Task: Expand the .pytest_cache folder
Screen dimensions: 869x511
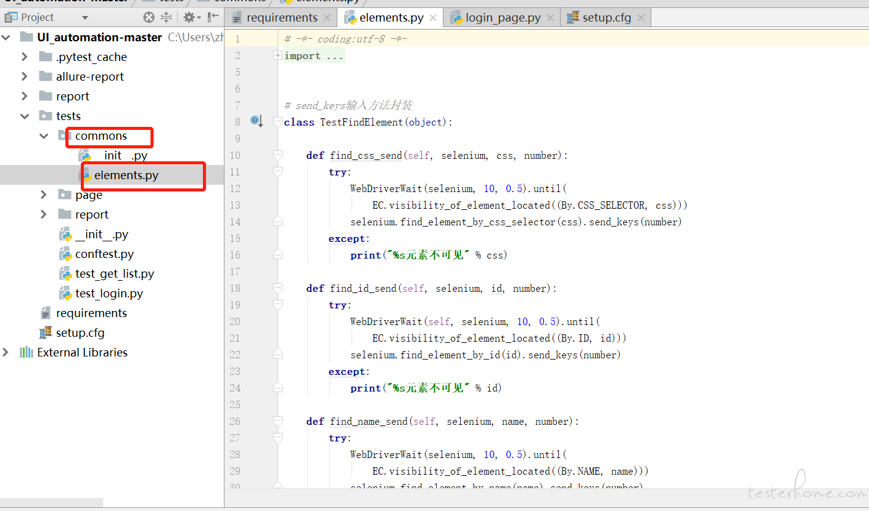Action: (x=25, y=57)
